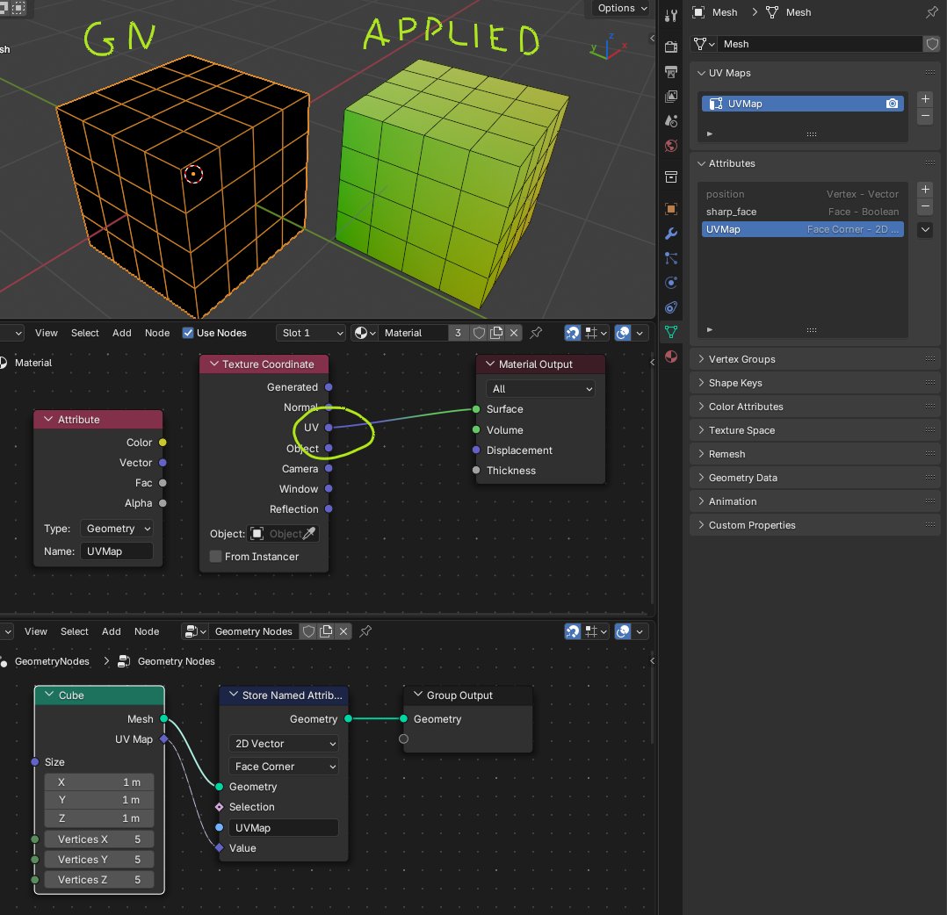Toggle UVMap active render camera icon
This screenshot has width=947, height=915.
pos(892,104)
